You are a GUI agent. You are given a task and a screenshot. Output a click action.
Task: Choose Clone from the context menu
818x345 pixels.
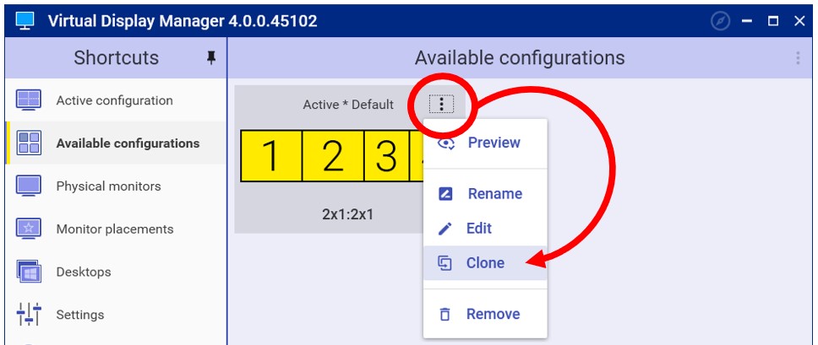[x=485, y=263]
